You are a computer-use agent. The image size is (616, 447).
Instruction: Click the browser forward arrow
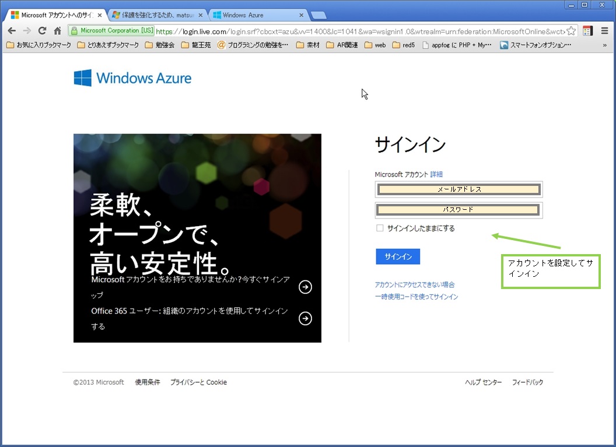(x=27, y=31)
